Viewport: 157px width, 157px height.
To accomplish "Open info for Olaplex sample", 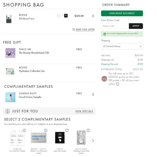I will (x=24, y=130).
